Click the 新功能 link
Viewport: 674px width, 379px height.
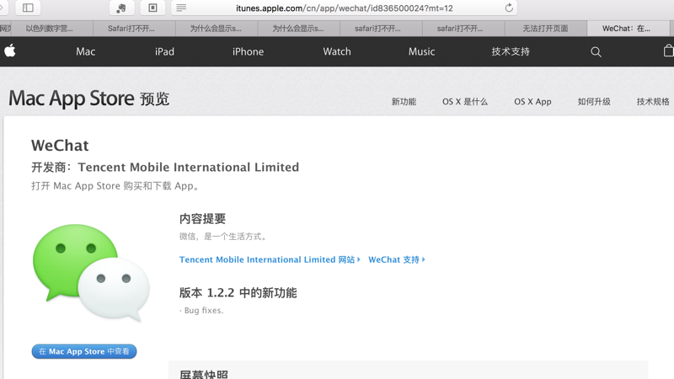[x=404, y=101]
